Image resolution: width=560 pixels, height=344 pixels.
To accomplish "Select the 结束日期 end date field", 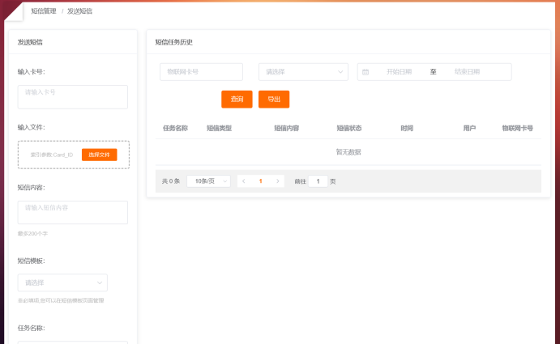I will (467, 72).
